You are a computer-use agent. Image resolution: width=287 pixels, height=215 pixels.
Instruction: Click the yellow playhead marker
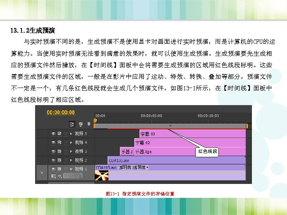point(95,121)
